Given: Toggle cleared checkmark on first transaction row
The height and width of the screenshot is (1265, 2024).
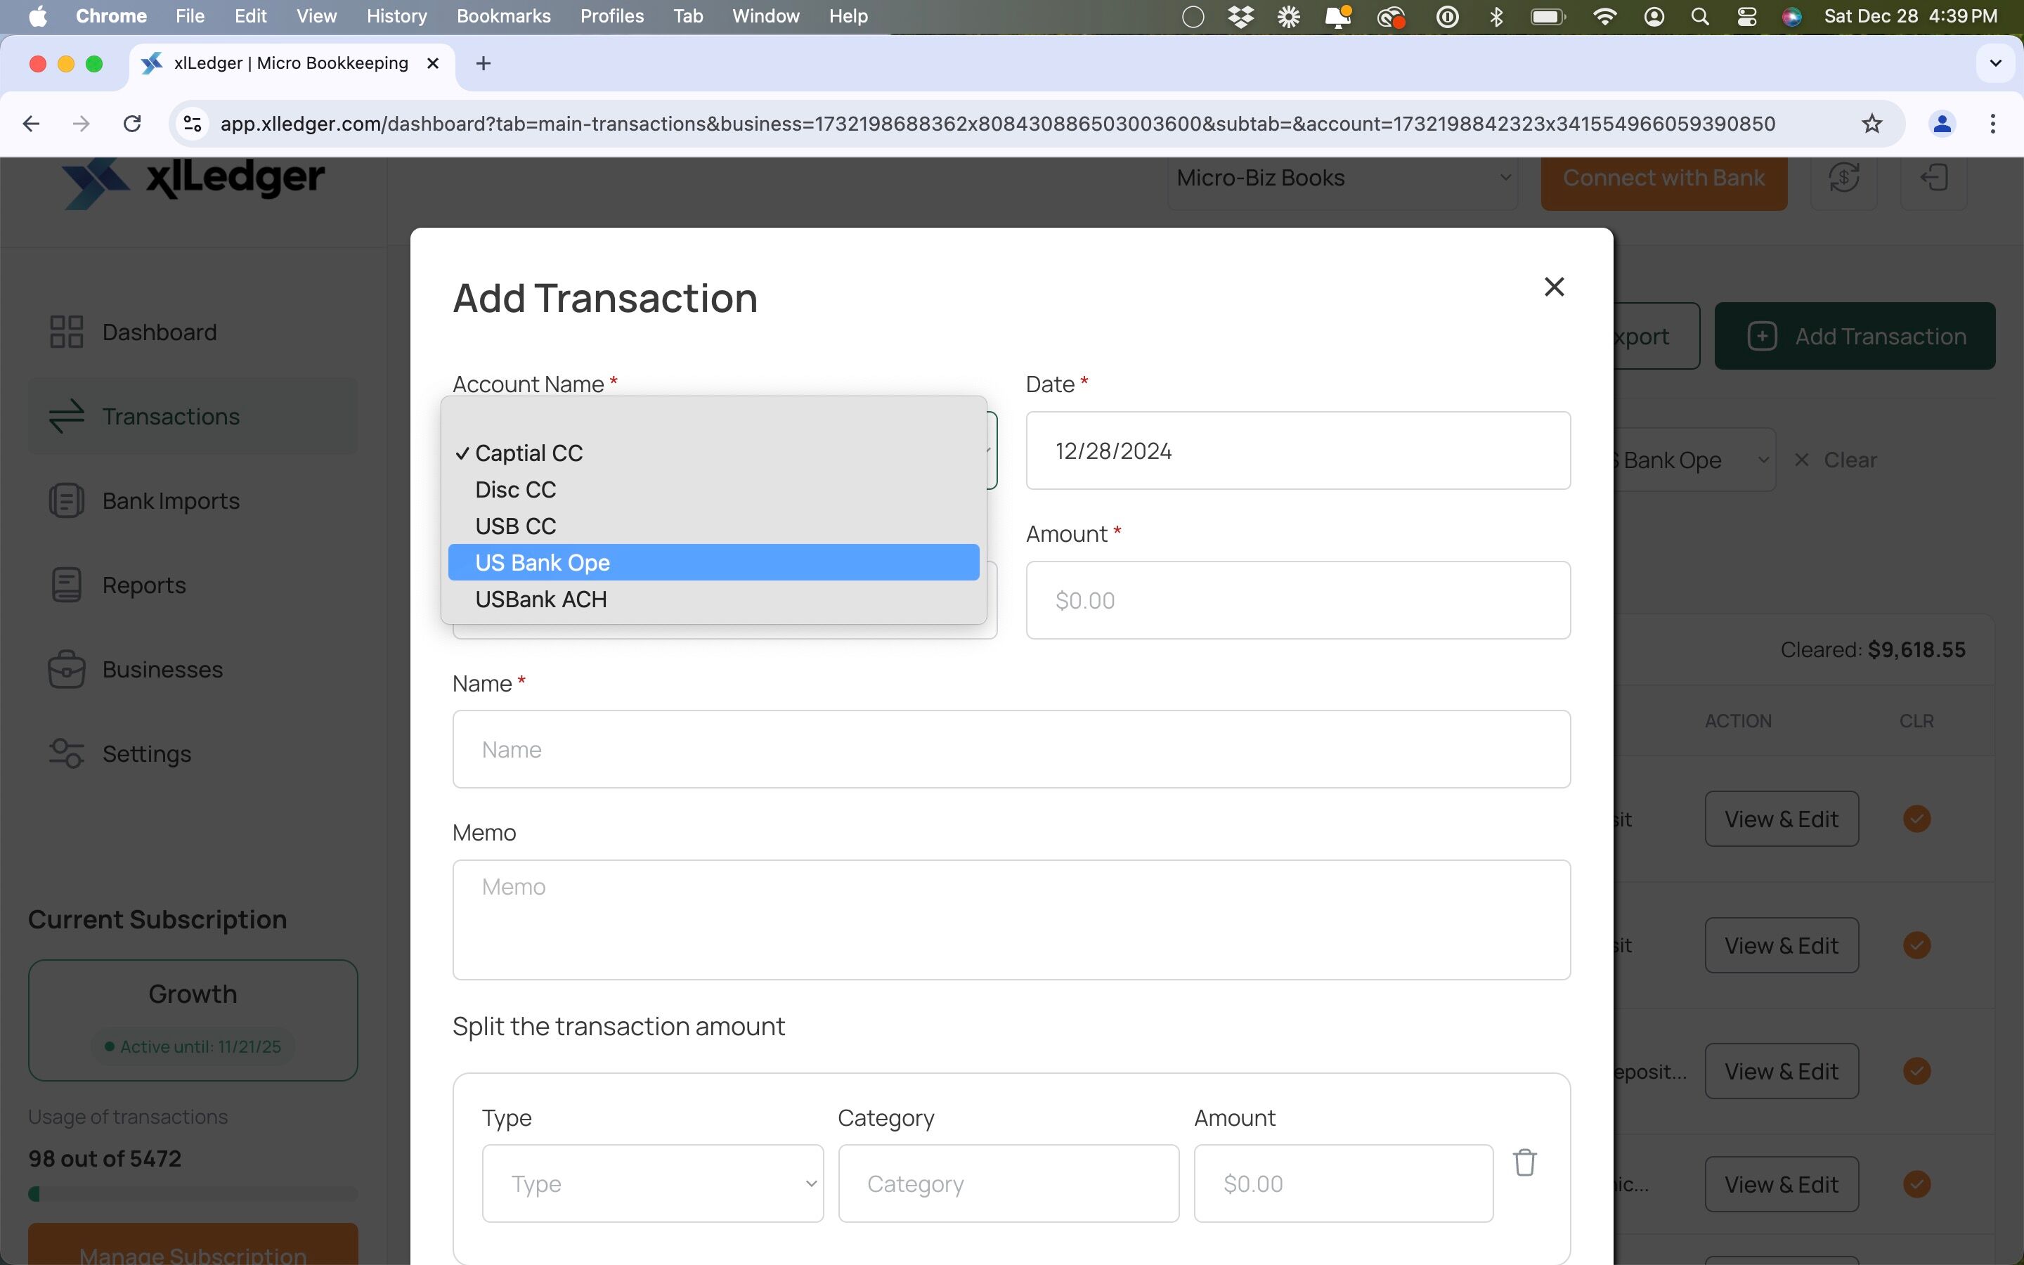Looking at the screenshot, I should tap(1916, 818).
